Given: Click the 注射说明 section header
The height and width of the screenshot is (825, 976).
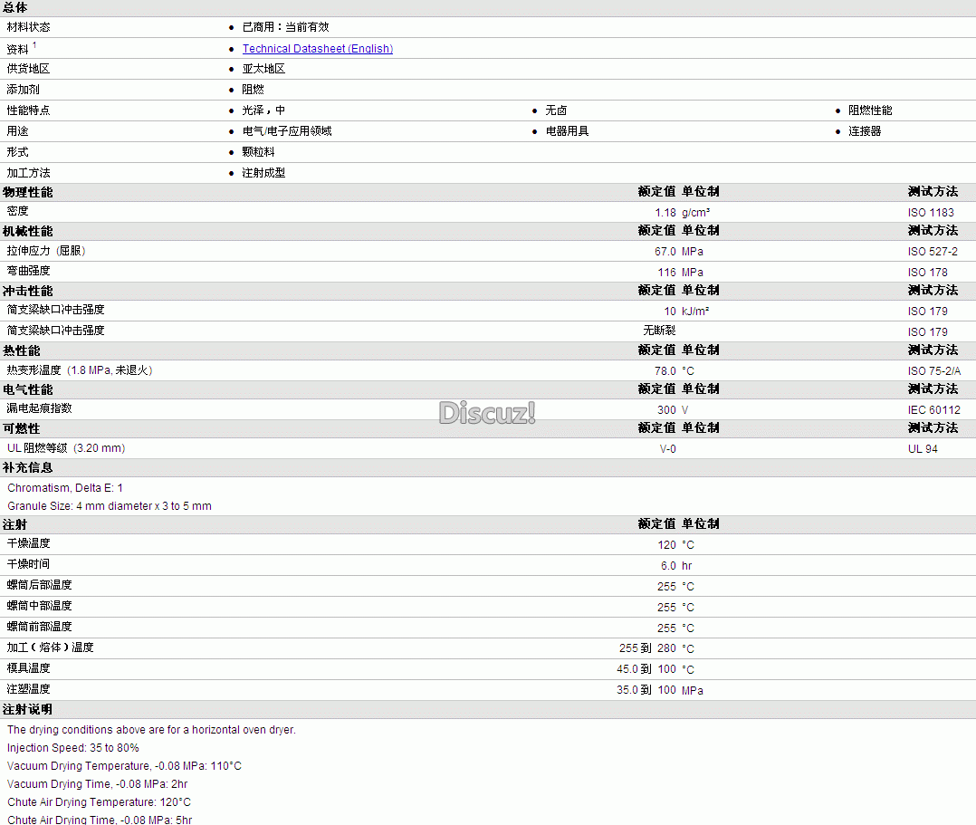Looking at the screenshot, I should point(28,710).
